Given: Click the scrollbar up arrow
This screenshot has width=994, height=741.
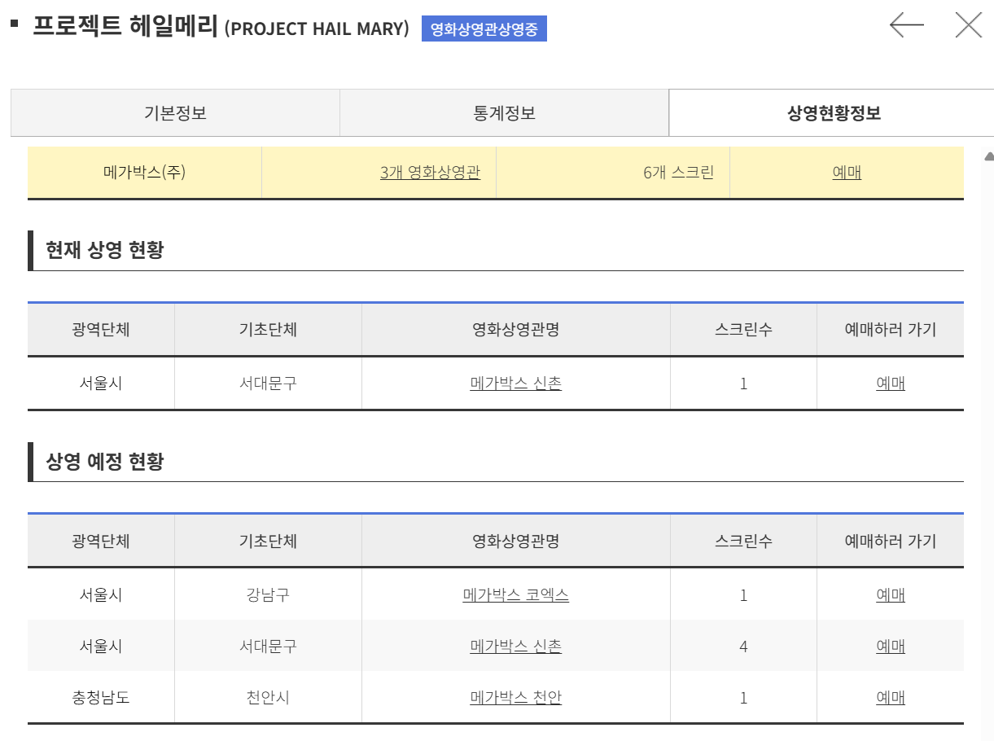Looking at the screenshot, I should click(988, 156).
